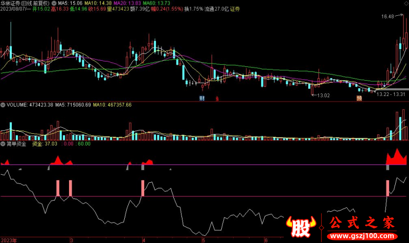
Task: Expand the VOLUME panel dropdown arrow
Action: (3, 105)
